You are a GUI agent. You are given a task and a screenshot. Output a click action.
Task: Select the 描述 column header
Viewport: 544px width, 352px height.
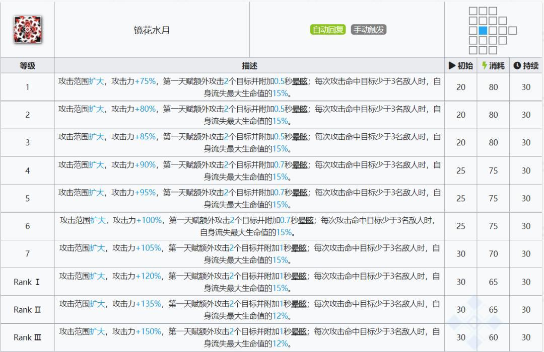pos(248,65)
